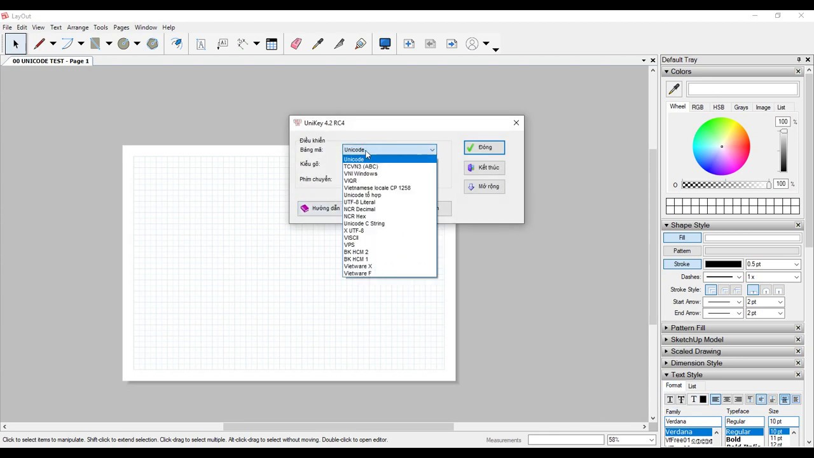The width and height of the screenshot is (814, 458).
Task: Select the Arc tool
Action: coord(67,44)
